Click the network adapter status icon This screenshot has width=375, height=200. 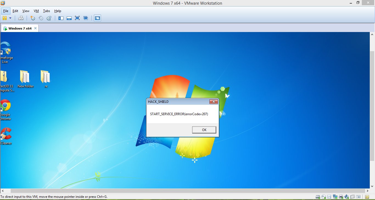point(335,197)
